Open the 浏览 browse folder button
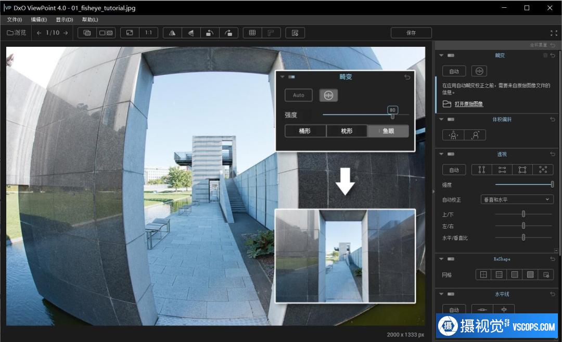Viewport: 562px width, 342px height. click(17, 33)
